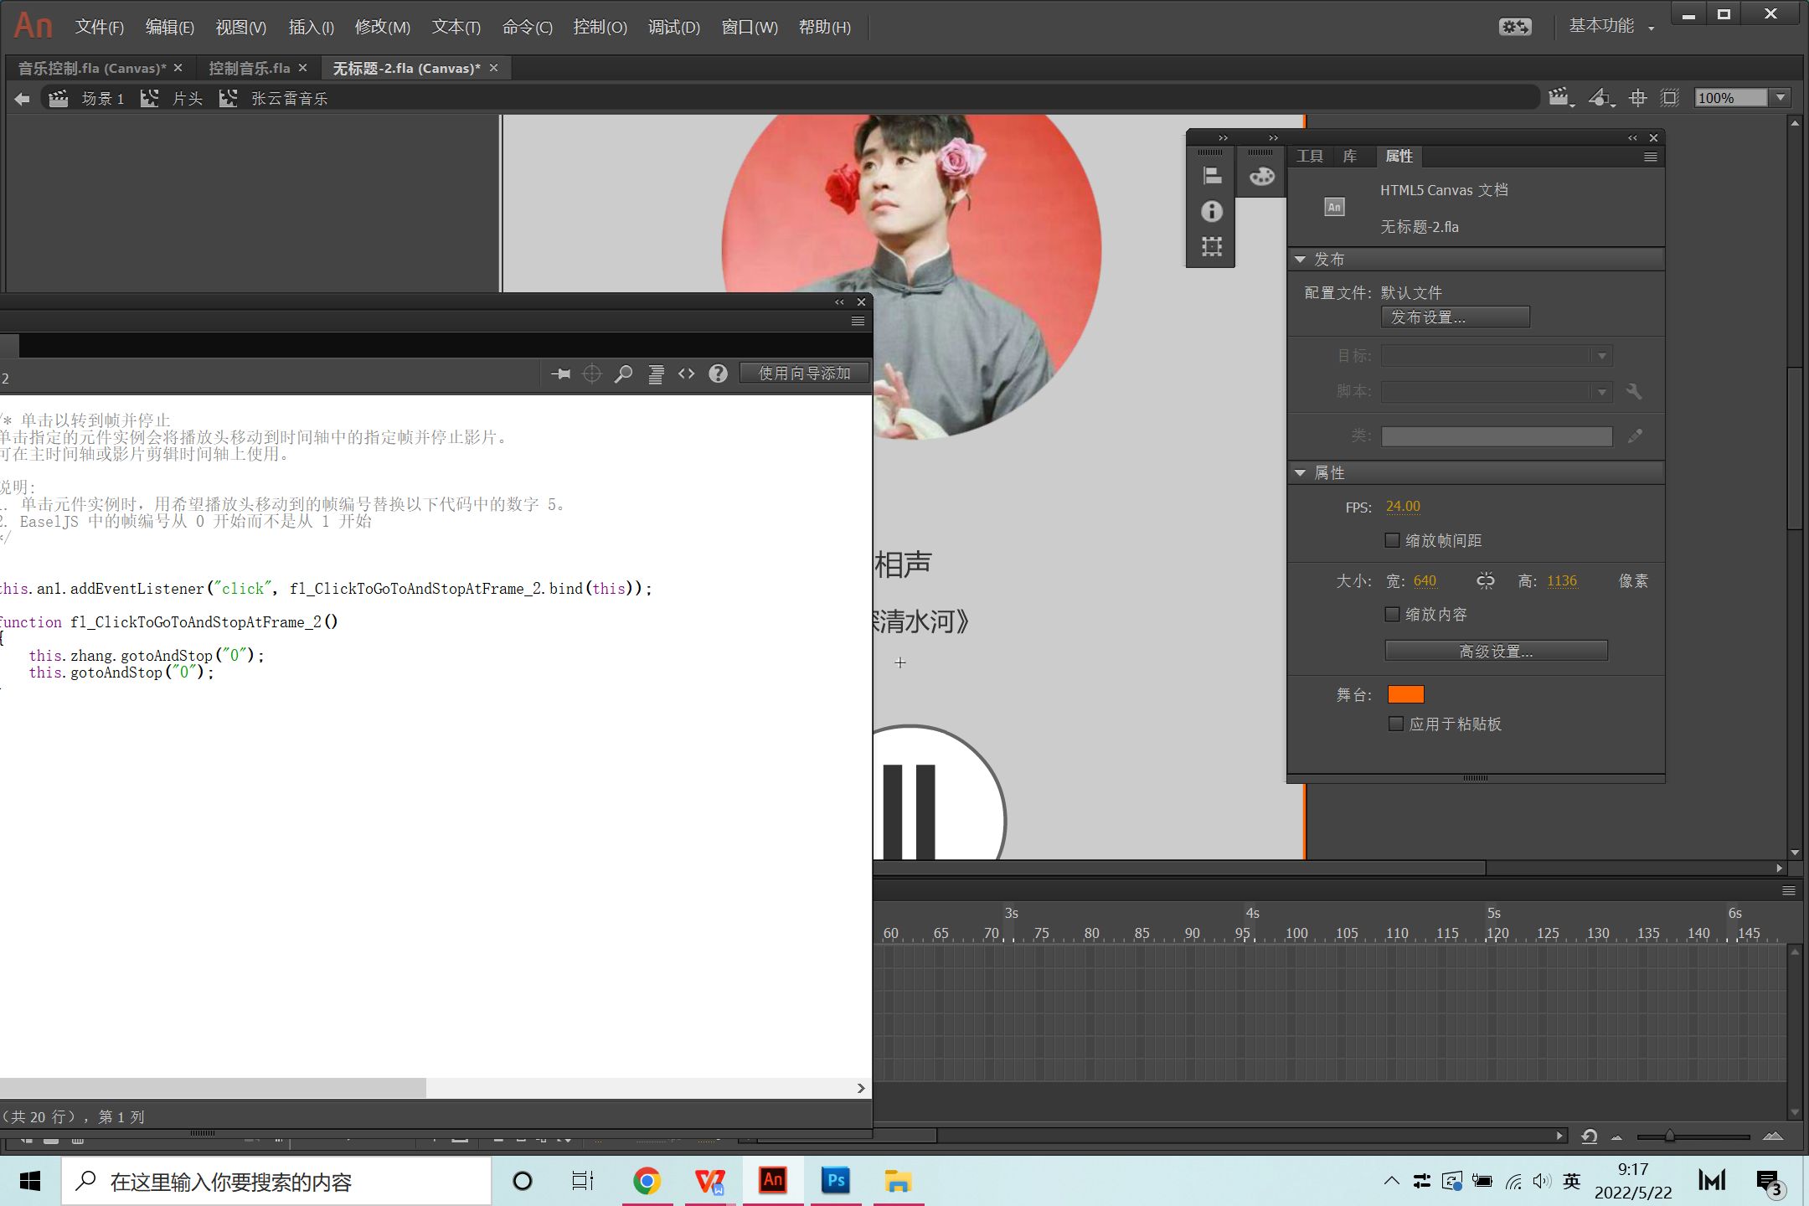Open the Code Snippets angle-bracket icon
This screenshot has width=1809, height=1206.
tap(687, 374)
